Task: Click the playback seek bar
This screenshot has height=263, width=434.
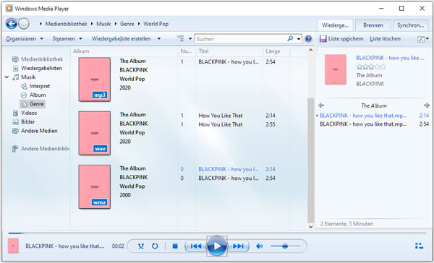Action: (217, 233)
